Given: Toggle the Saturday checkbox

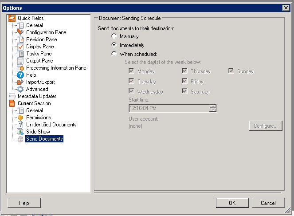Looking at the screenshot, I should point(184,91).
